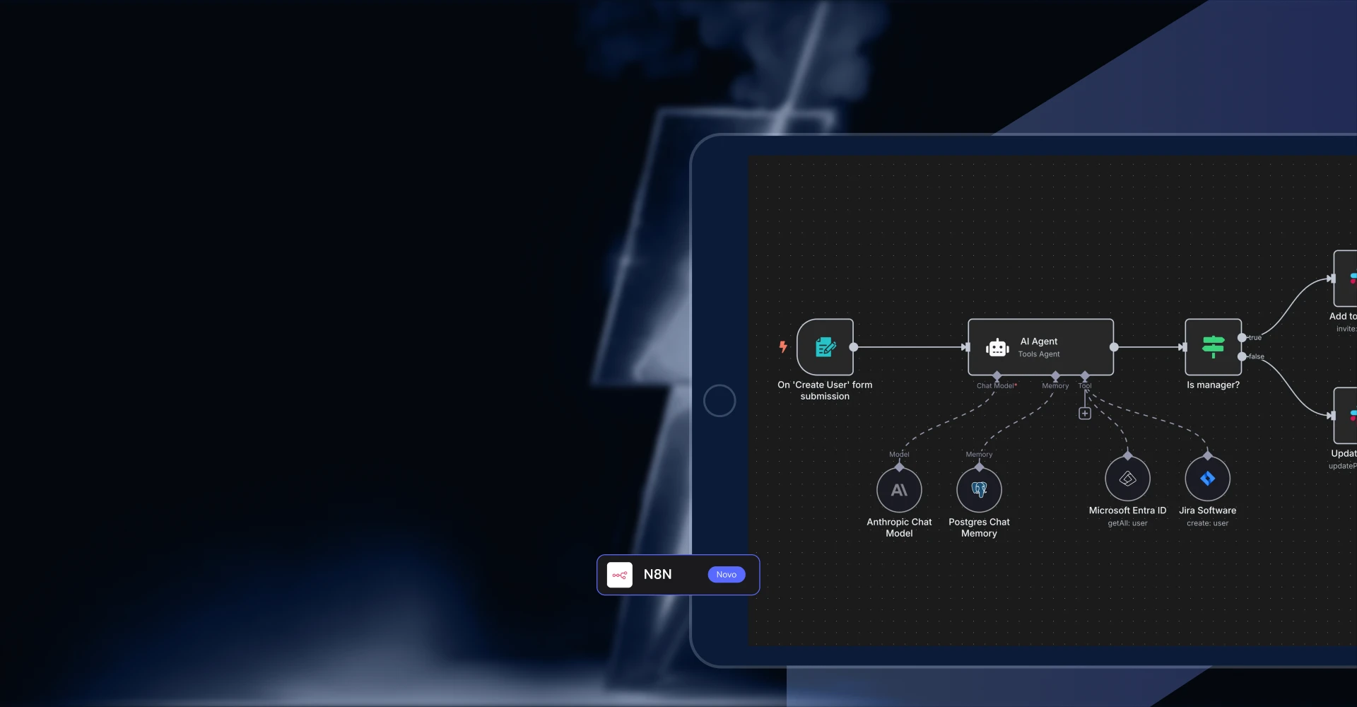This screenshot has height=707, width=1357.
Task: Click the Memory connector on AI Agent
Action: [1055, 375]
